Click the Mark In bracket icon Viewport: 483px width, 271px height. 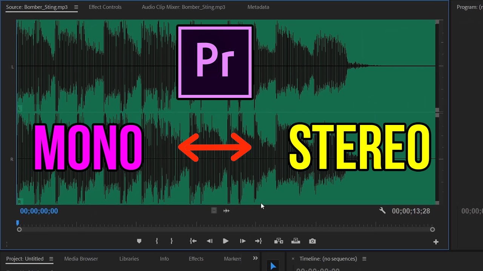click(157, 241)
